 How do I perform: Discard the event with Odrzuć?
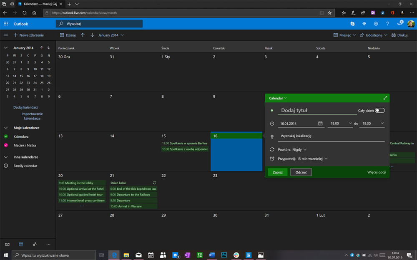(x=301, y=172)
